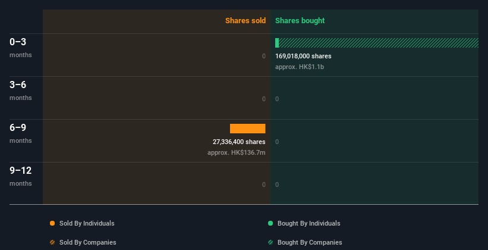
Task: Click the striped Sold By Companies legend icon
Action: coord(52,243)
